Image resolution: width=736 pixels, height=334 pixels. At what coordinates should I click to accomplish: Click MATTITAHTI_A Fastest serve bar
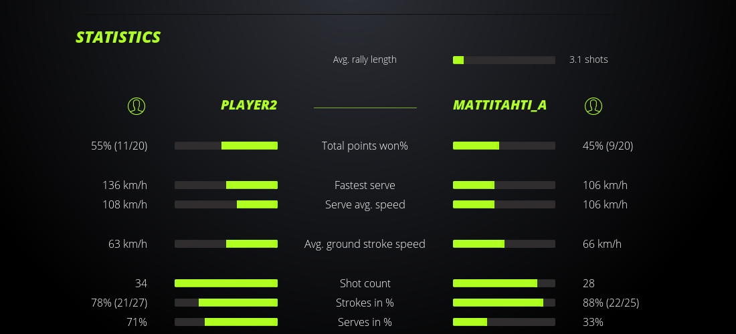click(504, 185)
